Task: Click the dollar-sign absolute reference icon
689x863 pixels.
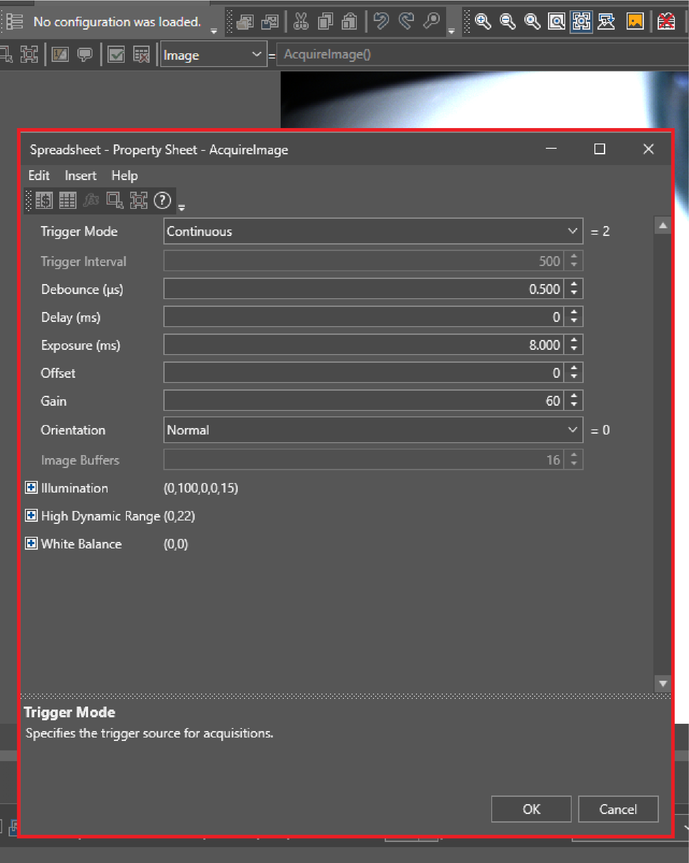Action: pyautogui.click(x=44, y=201)
